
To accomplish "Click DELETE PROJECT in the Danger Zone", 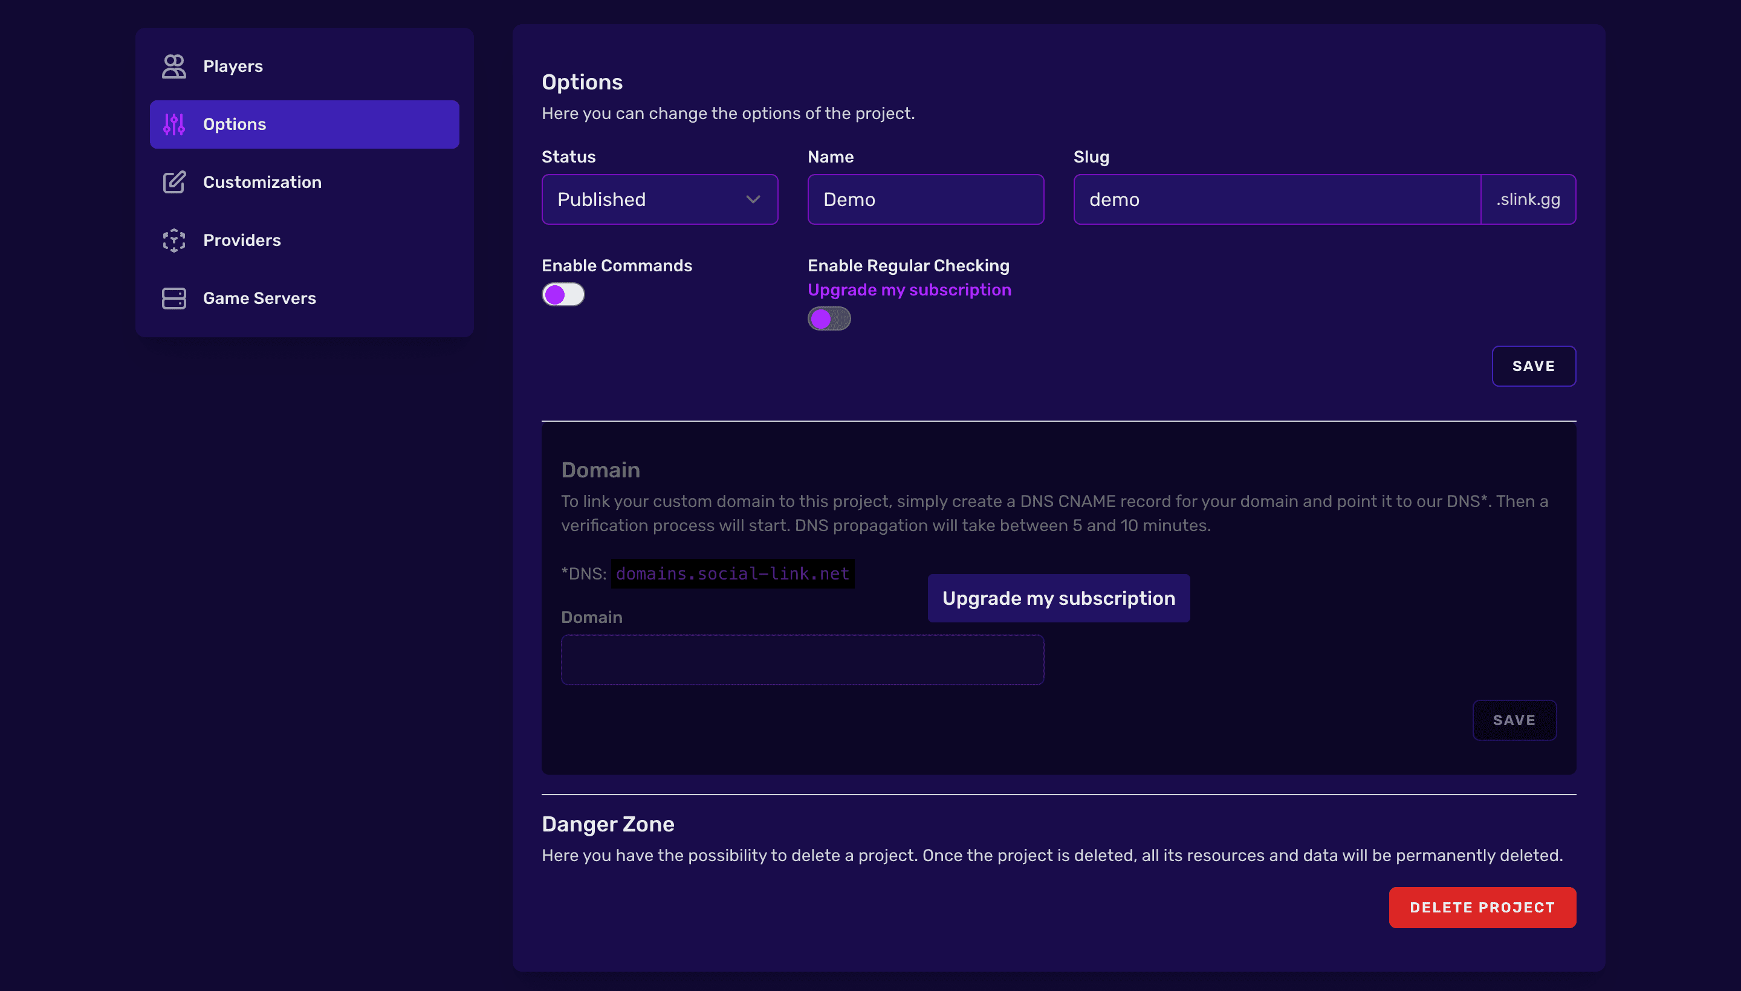I will (x=1482, y=906).
